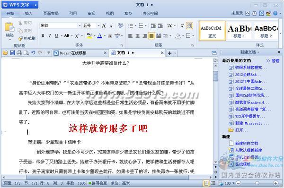Open the 页面布局 ribbon tab
Viewport: 284px width, 188px height.
[x=51, y=13]
